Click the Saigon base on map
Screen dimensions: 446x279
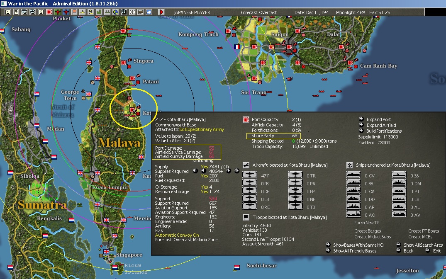tap(289, 47)
